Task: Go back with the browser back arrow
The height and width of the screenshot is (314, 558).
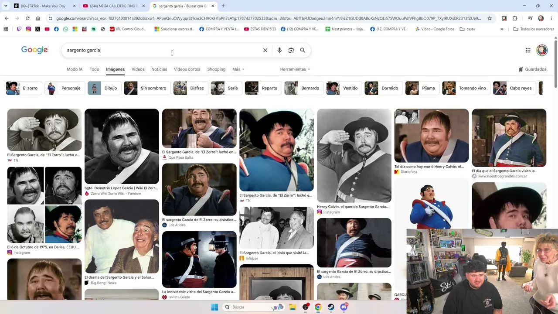Action: 7,18
